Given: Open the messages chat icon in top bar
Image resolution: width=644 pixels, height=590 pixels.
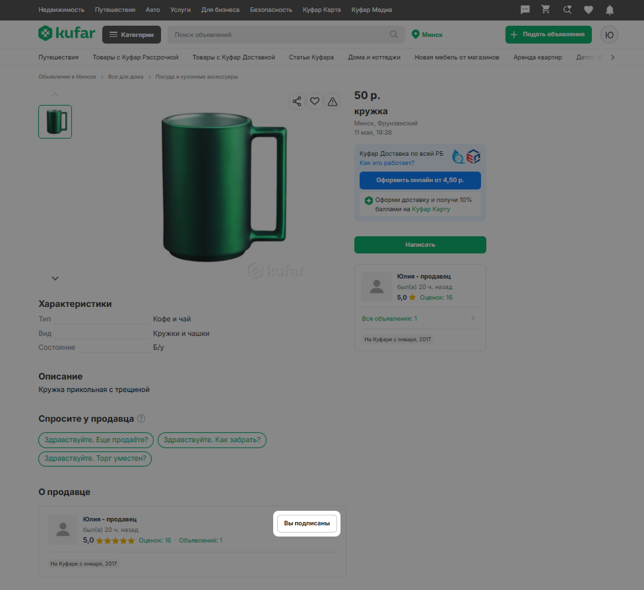Looking at the screenshot, I should point(525,9).
